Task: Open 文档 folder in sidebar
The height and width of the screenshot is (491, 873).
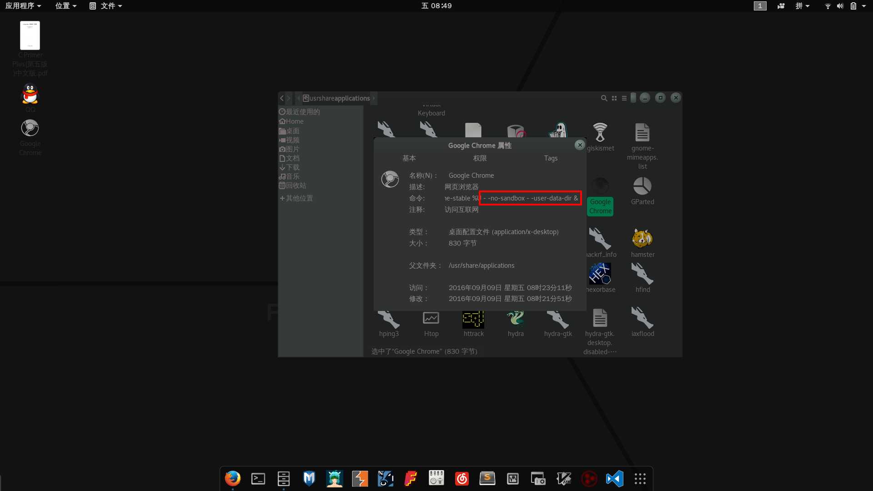Action: pos(289,158)
